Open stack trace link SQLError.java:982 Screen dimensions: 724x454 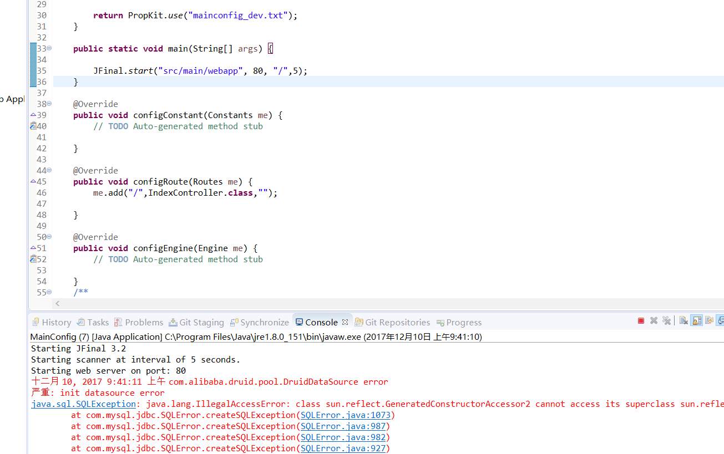coord(343,437)
